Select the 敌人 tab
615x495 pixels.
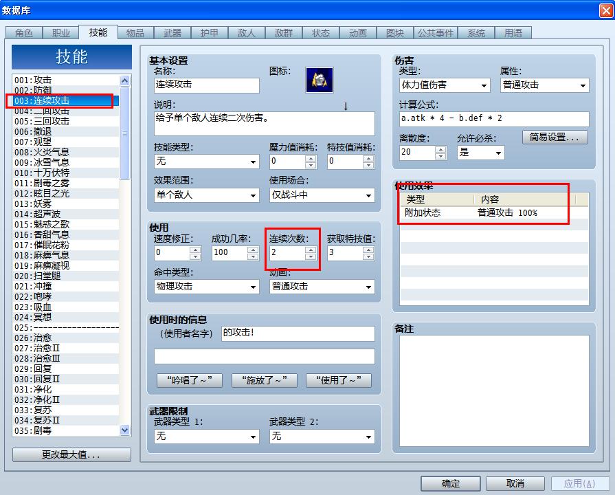[246, 33]
